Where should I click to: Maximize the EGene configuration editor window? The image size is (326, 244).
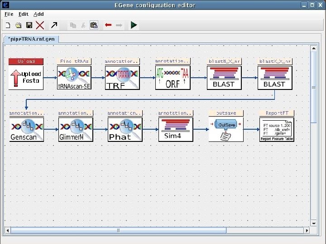pos(312,5)
